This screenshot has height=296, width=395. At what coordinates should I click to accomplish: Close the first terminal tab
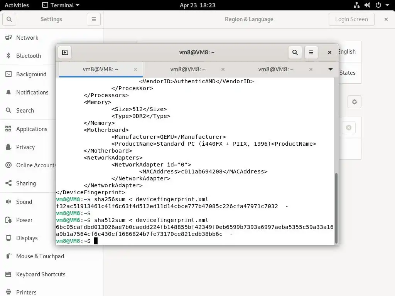pyautogui.click(x=135, y=69)
